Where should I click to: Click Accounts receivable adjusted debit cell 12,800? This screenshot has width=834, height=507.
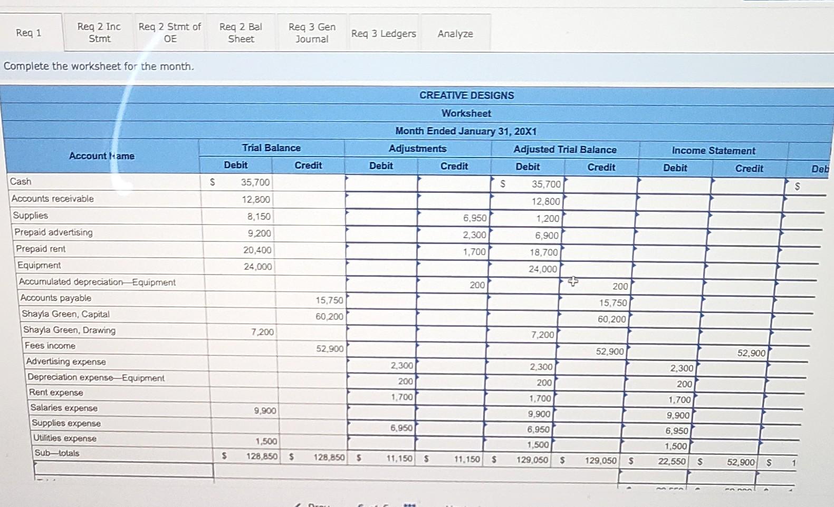click(527, 201)
